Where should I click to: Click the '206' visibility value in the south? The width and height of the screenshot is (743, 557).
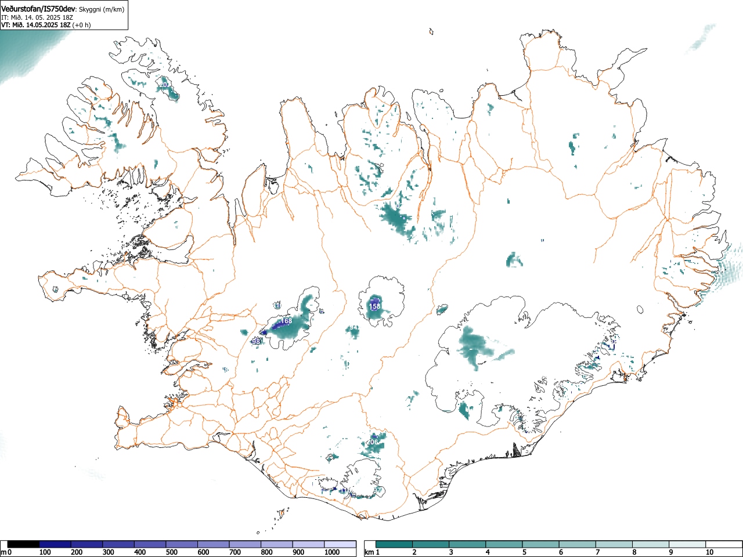tap(372, 442)
